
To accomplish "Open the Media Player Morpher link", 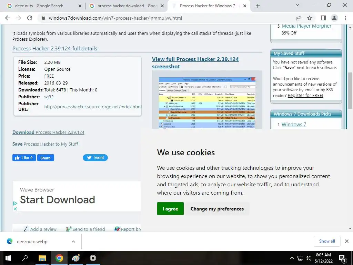I will [306, 26].
